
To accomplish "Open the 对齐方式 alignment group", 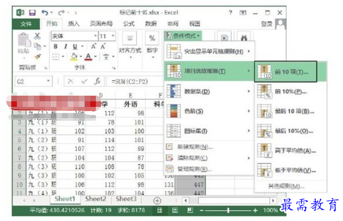I will (130, 46).
